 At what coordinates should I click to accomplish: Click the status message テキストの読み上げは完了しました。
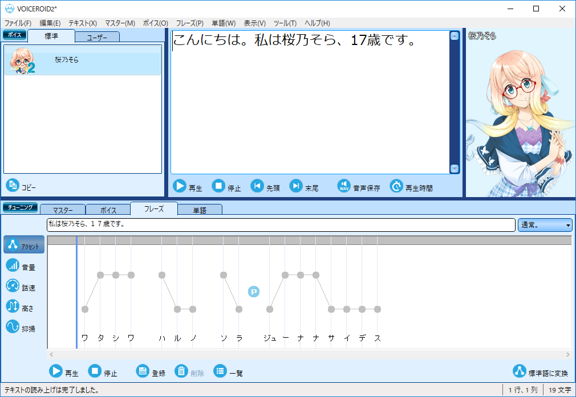tap(52, 390)
